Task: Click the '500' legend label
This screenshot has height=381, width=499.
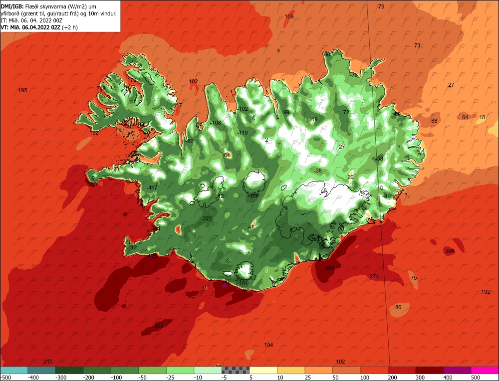Action: tap(476, 378)
